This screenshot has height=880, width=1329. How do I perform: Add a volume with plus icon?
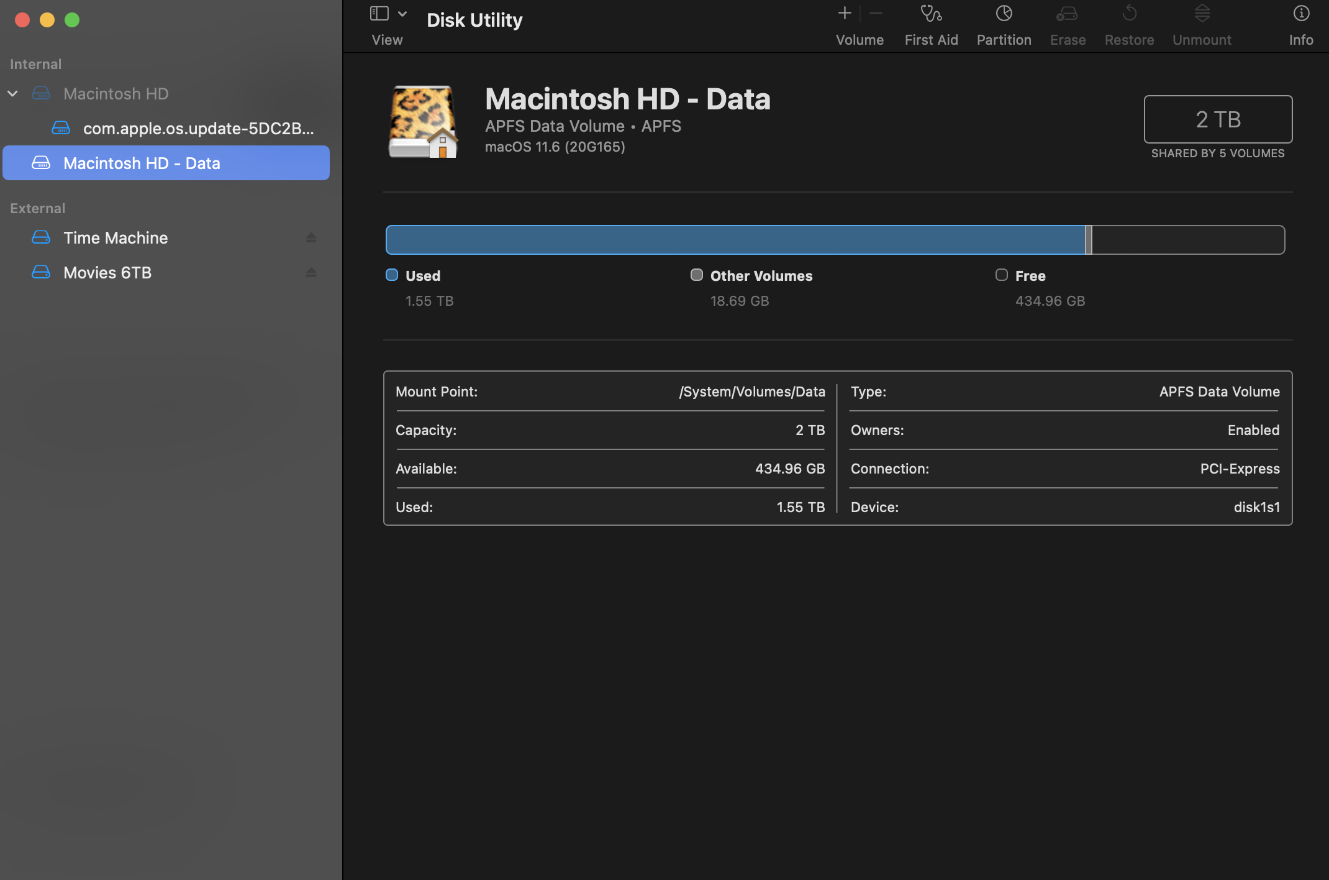(x=845, y=14)
